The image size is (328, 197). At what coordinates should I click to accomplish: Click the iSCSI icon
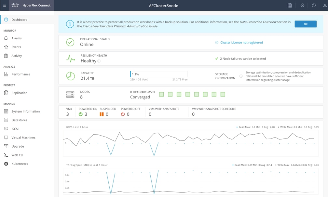(6, 129)
